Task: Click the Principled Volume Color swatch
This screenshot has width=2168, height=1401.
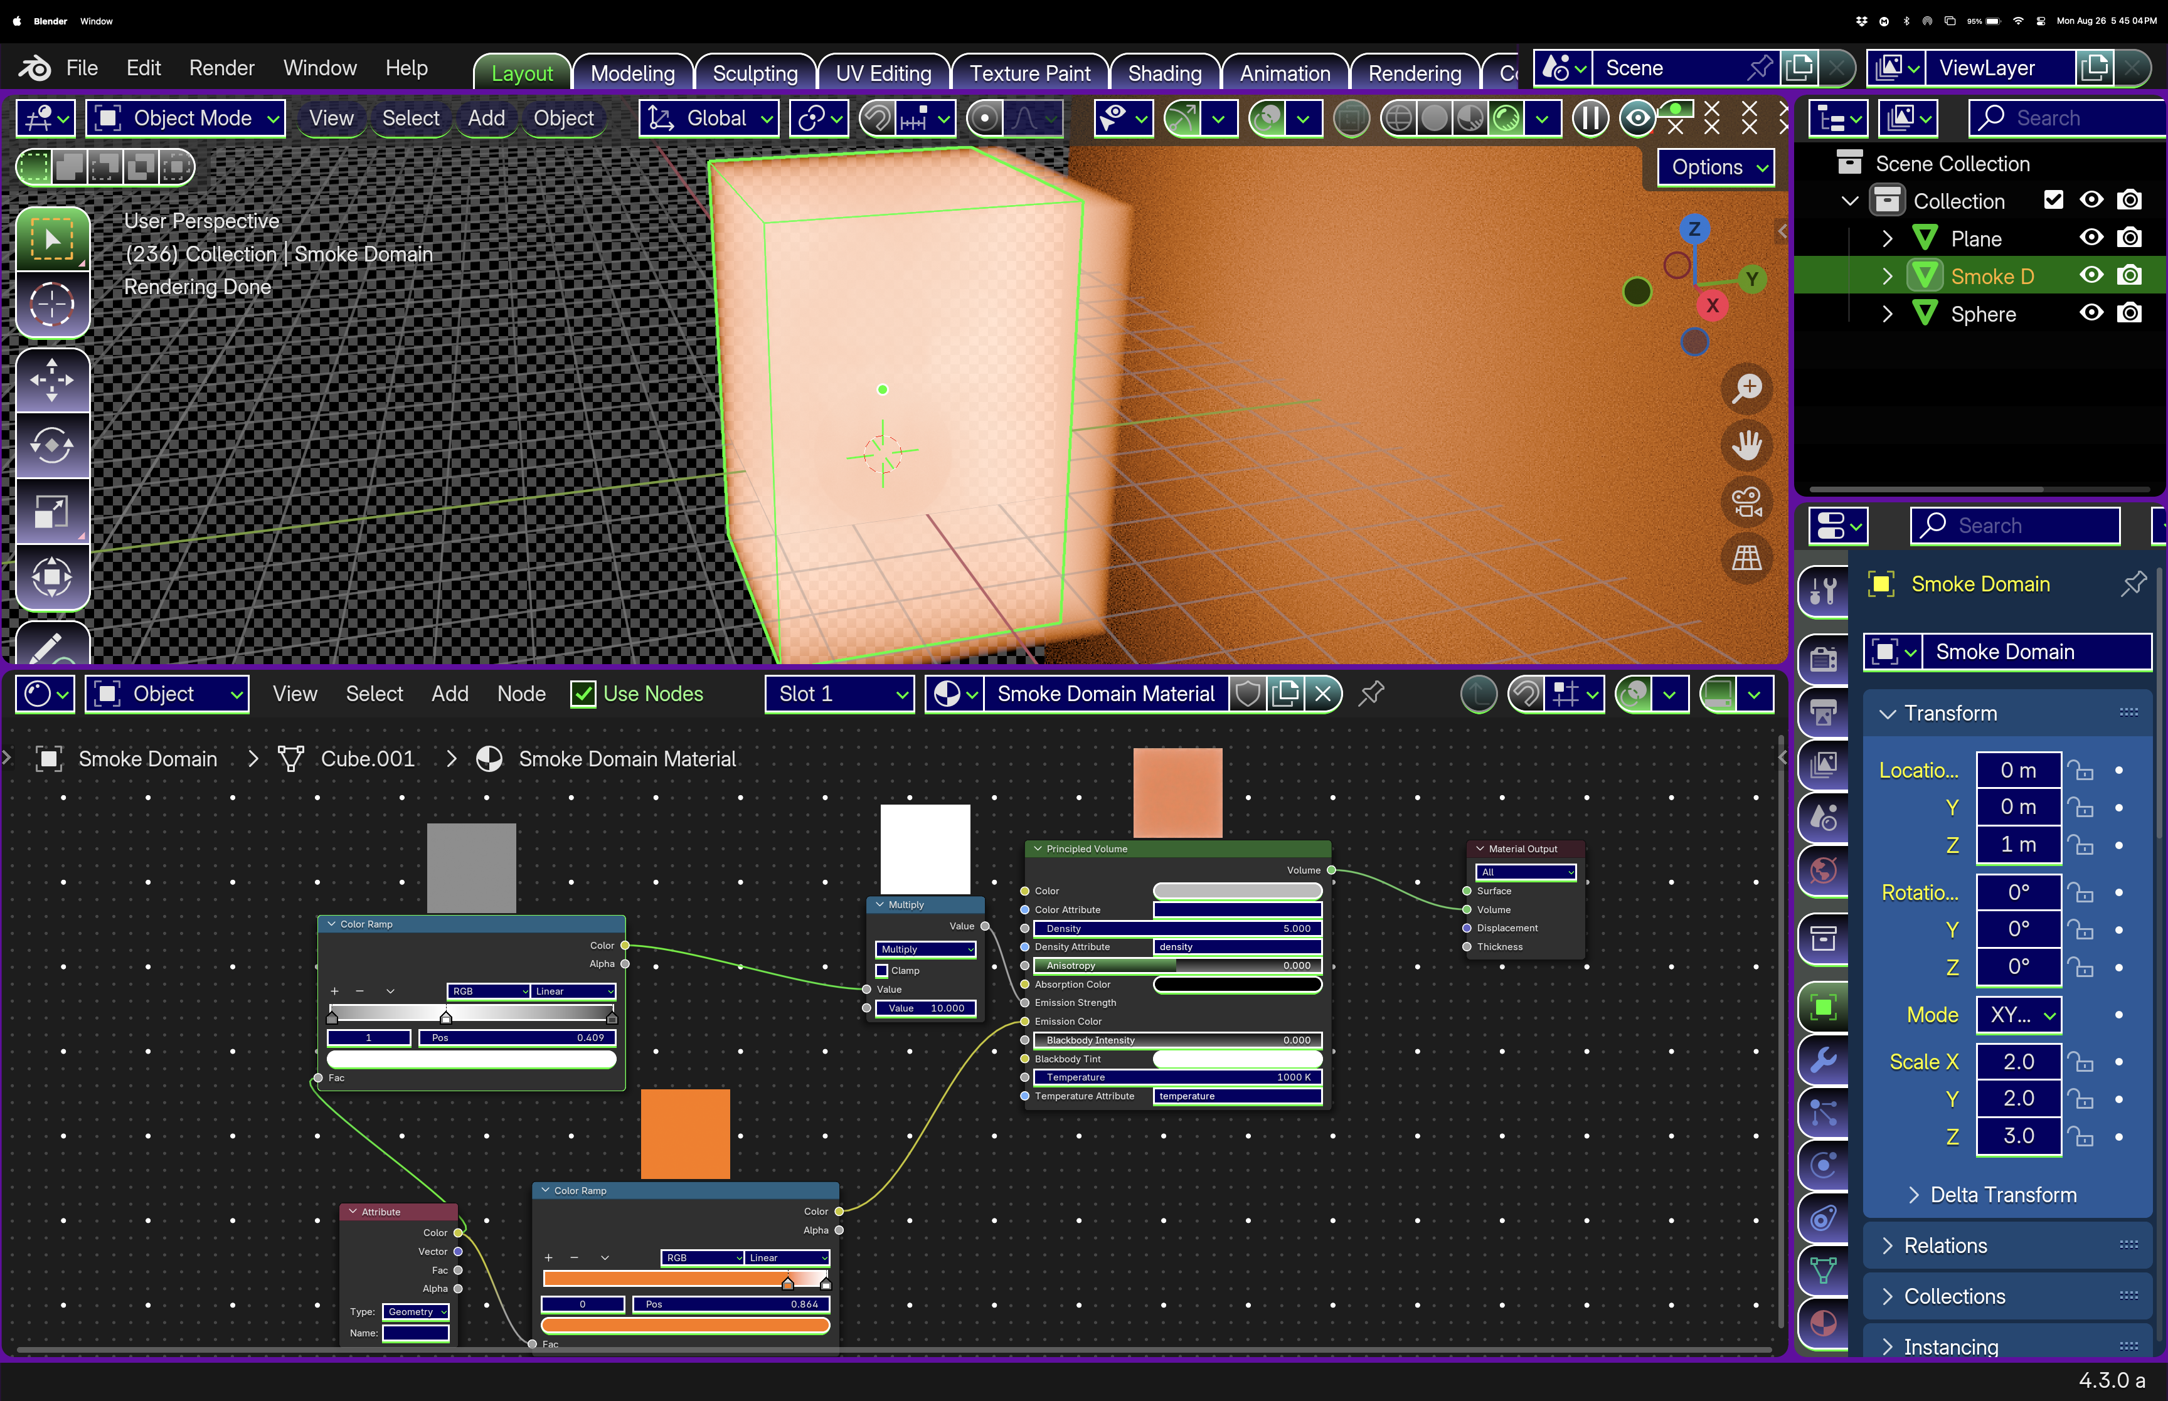Action: (x=1237, y=891)
